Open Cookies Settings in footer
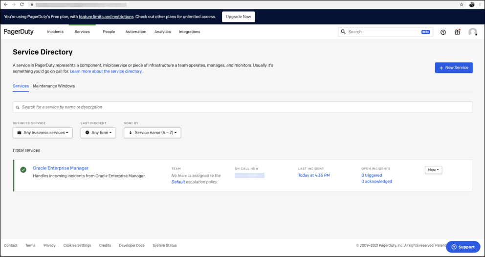Image resolution: width=485 pixels, height=257 pixels. click(x=77, y=245)
